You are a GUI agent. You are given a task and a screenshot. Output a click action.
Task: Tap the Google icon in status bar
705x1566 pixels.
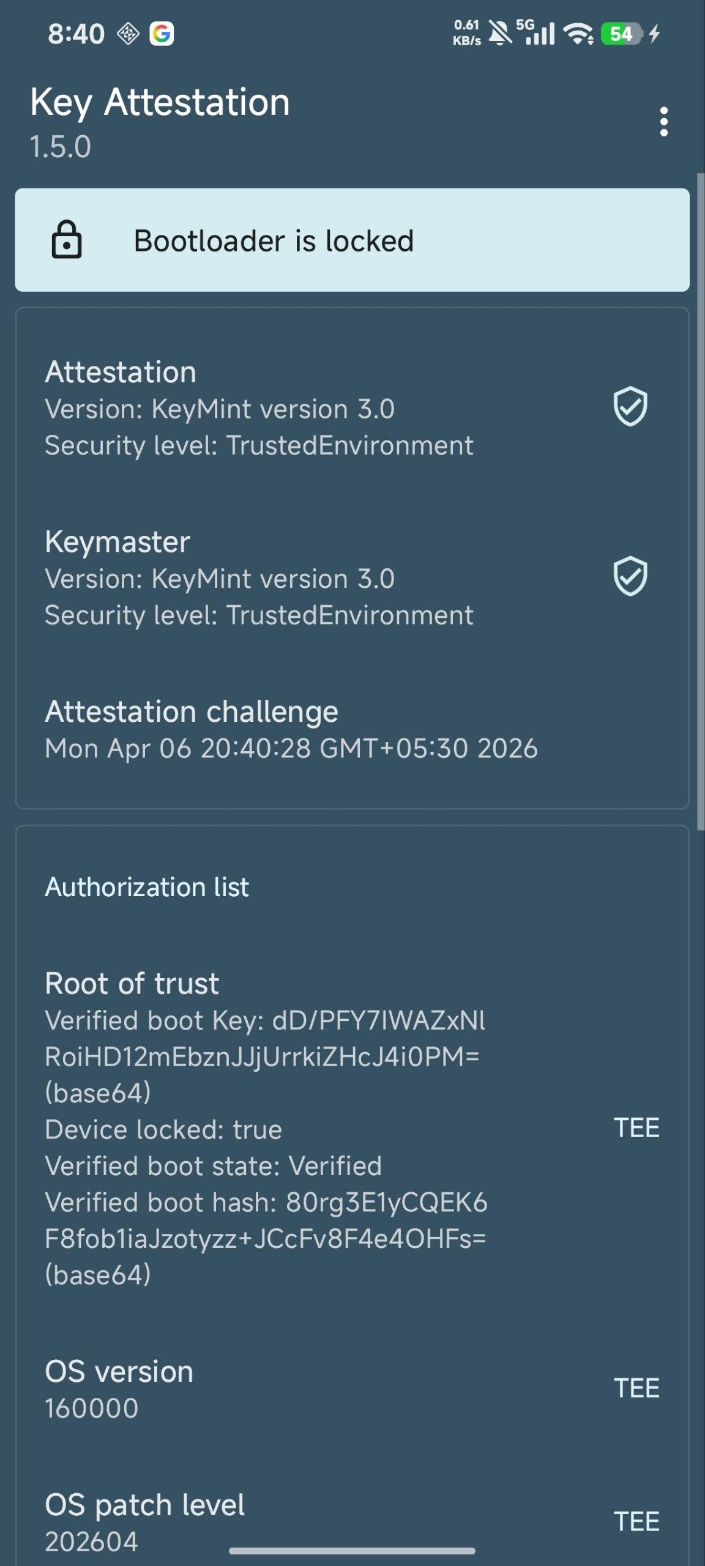(x=162, y=34)
